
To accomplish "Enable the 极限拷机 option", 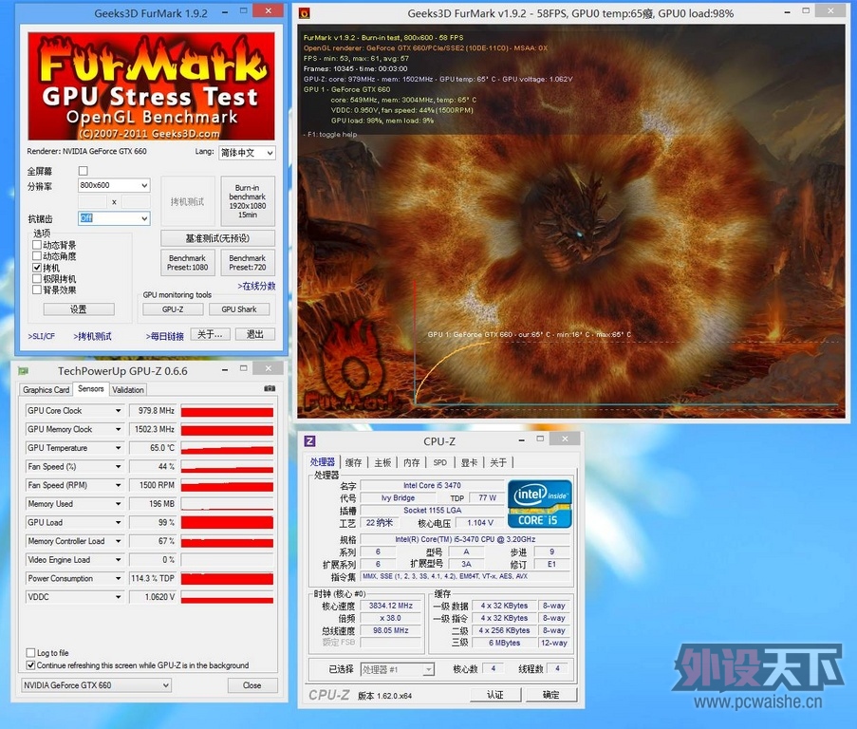I will [37, 279].
